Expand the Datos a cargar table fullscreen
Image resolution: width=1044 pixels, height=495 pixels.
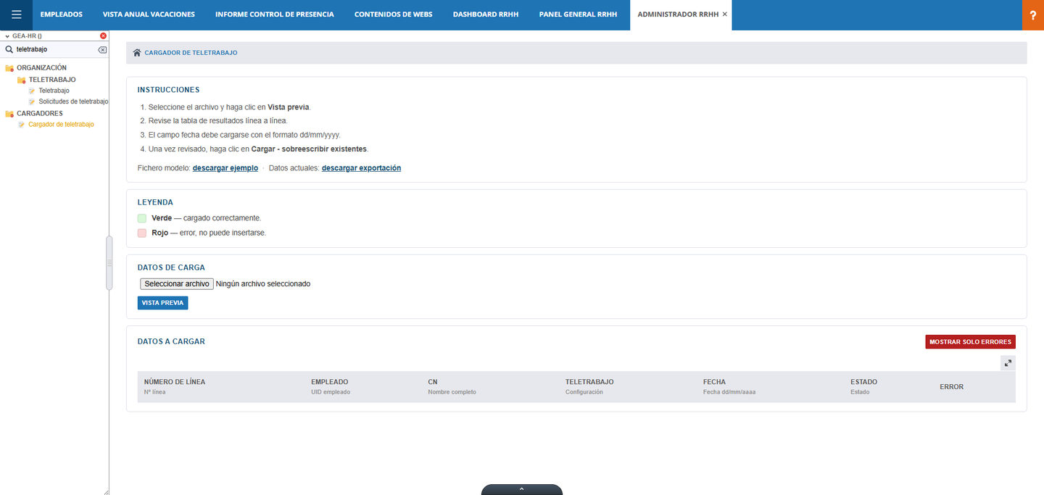tap(1008, 363)
